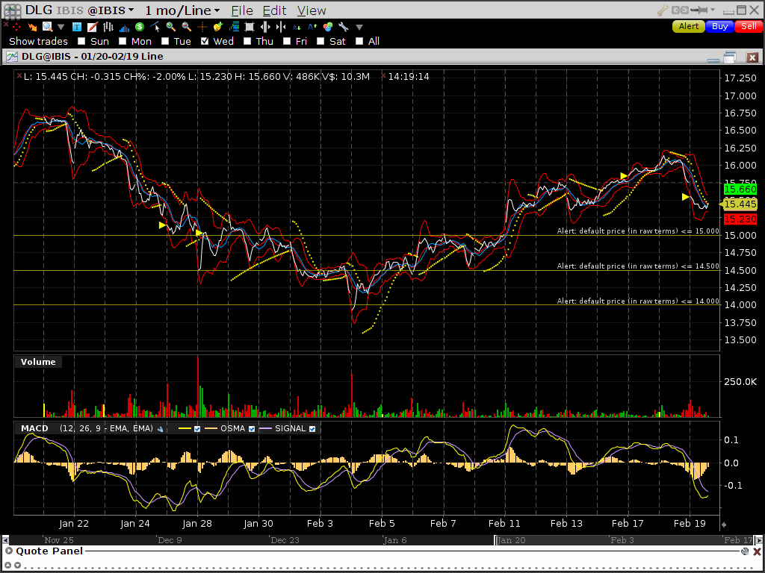The image size is (765, 573).
Task: Enable the Fri show trades checkbox
Action: click(x=287, y=42)
